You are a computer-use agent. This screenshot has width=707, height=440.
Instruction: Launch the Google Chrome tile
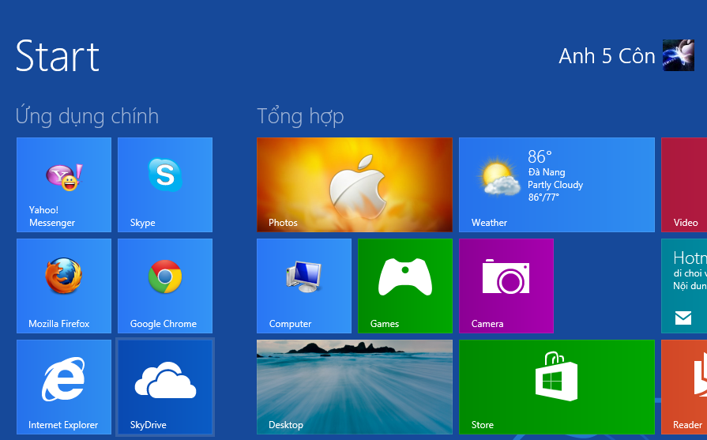click(x=165, y=286)
